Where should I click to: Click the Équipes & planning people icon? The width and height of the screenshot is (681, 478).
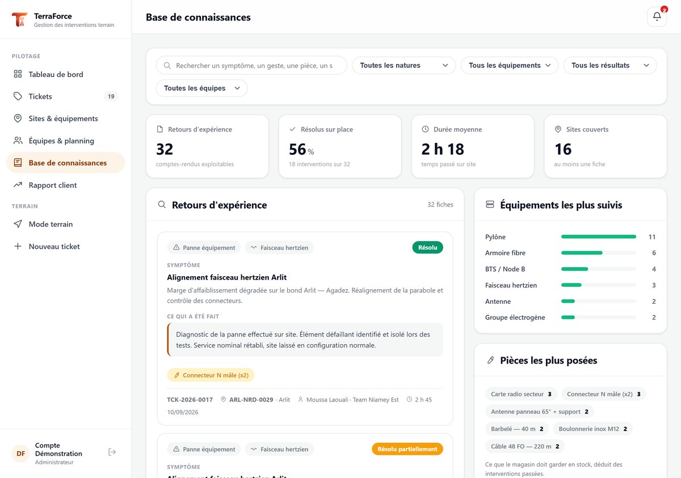[18, 141]
